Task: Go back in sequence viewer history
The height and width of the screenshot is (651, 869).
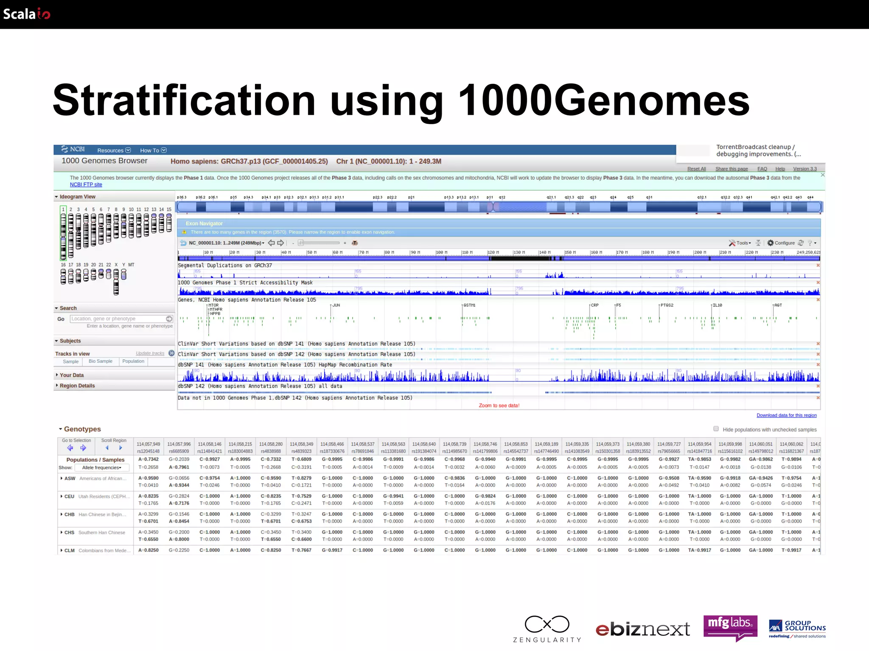Action: pos(183,243)
